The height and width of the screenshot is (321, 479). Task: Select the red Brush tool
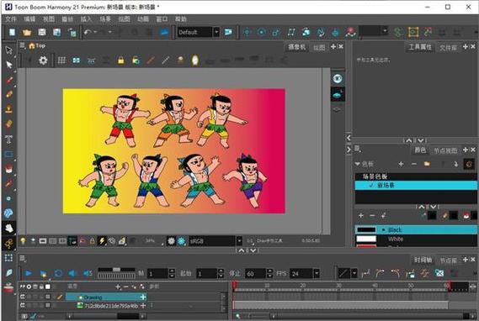9,80
